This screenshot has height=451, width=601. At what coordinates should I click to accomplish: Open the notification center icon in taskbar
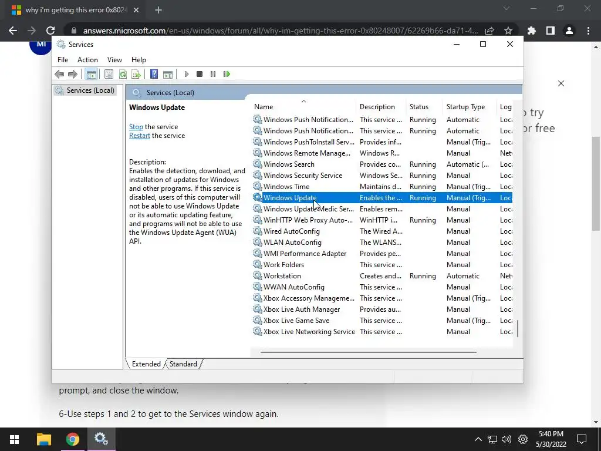[x=582, y=439]
